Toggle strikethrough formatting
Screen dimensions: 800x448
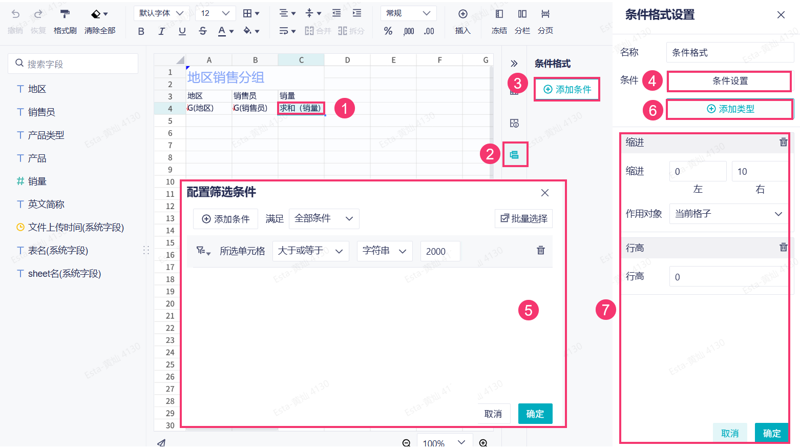pyautogui.click(x=203, y=31)
